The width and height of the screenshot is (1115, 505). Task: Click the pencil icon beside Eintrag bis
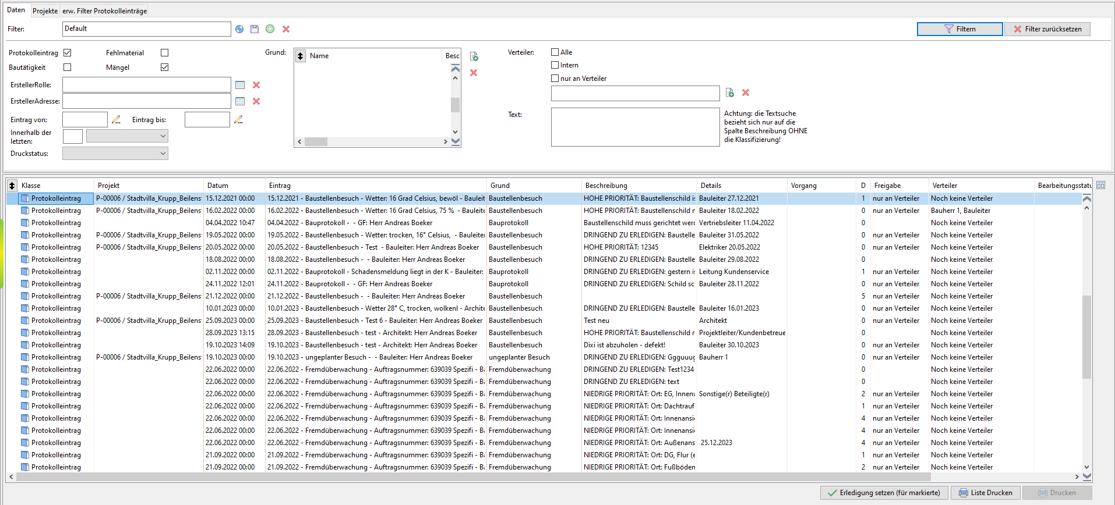pos(238,119)
